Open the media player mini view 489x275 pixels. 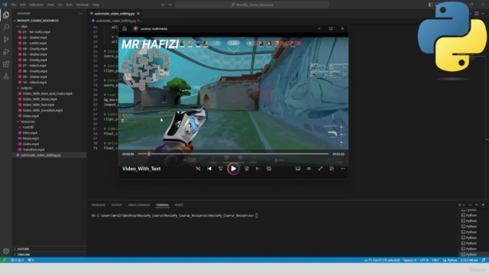coord(332,169)
